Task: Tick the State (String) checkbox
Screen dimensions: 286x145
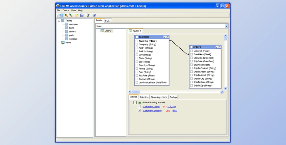Action: click(137, 58)
